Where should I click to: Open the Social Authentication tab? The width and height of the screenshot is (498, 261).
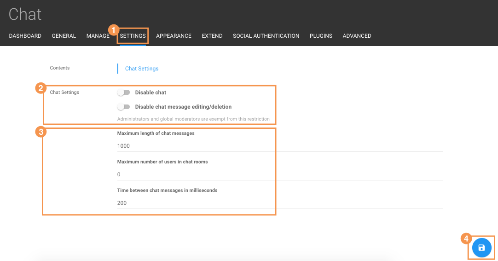pos(266,36)
